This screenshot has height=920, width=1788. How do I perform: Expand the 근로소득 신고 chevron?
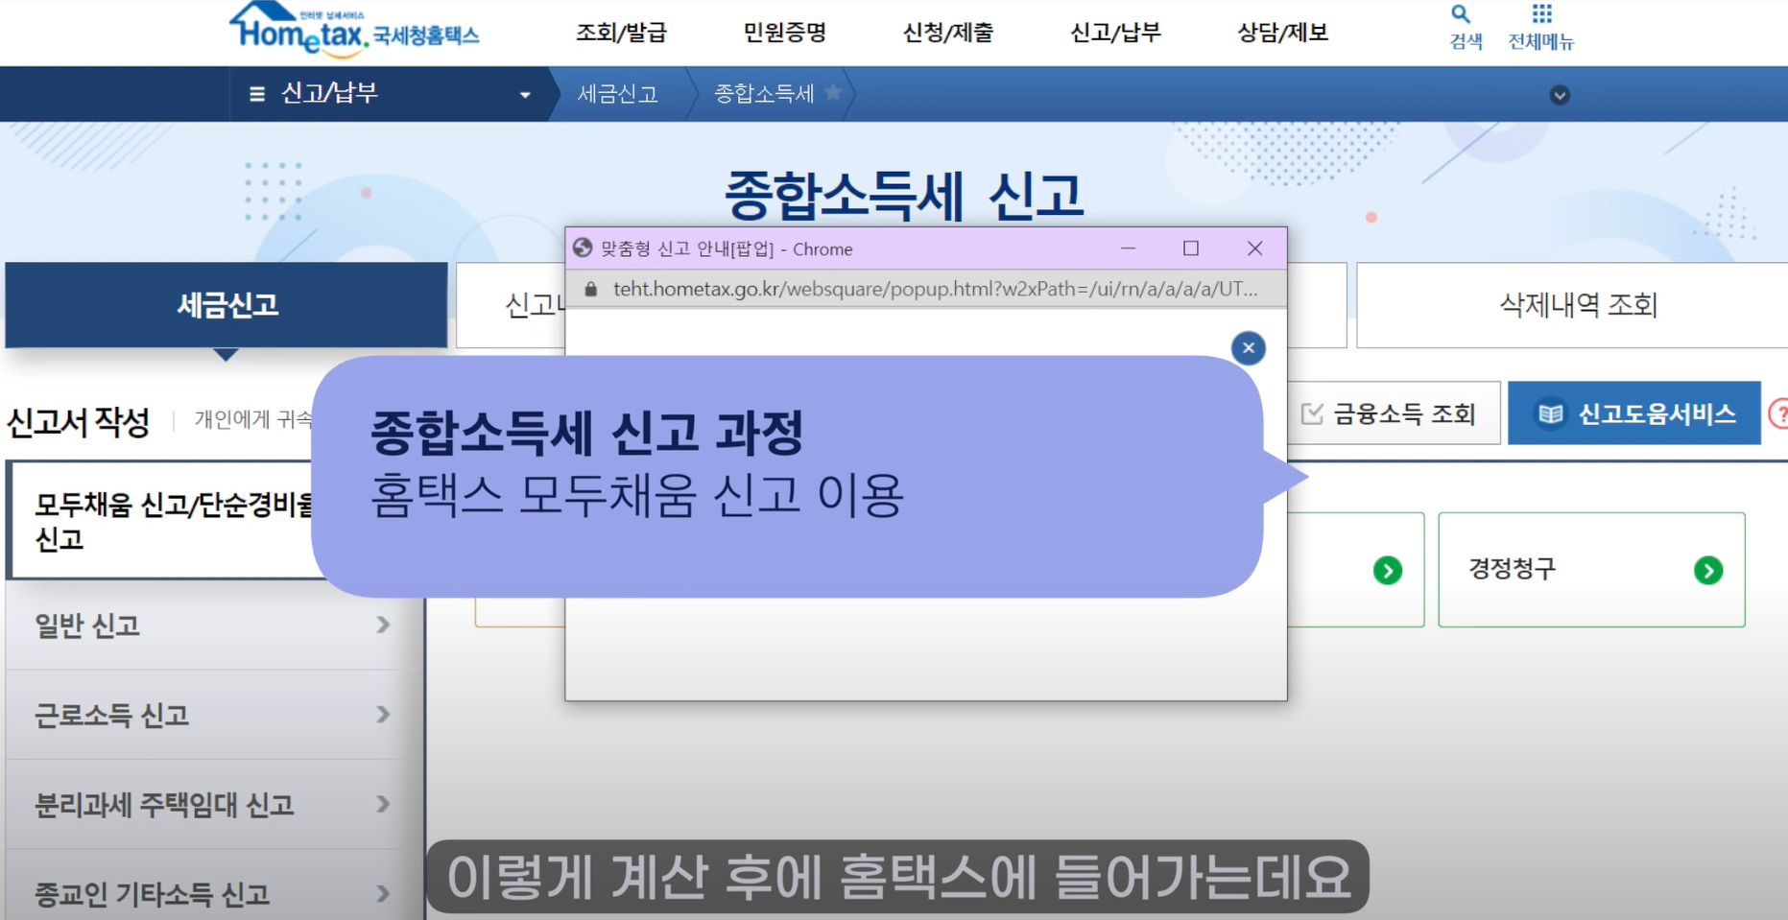(383, 715)
